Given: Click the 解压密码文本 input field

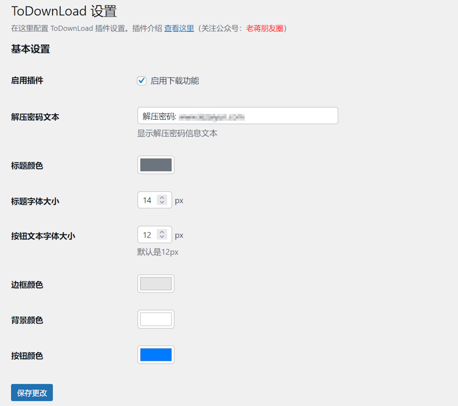Looking at the screenshot, I should pyautogui.click(x=238, y=116).
